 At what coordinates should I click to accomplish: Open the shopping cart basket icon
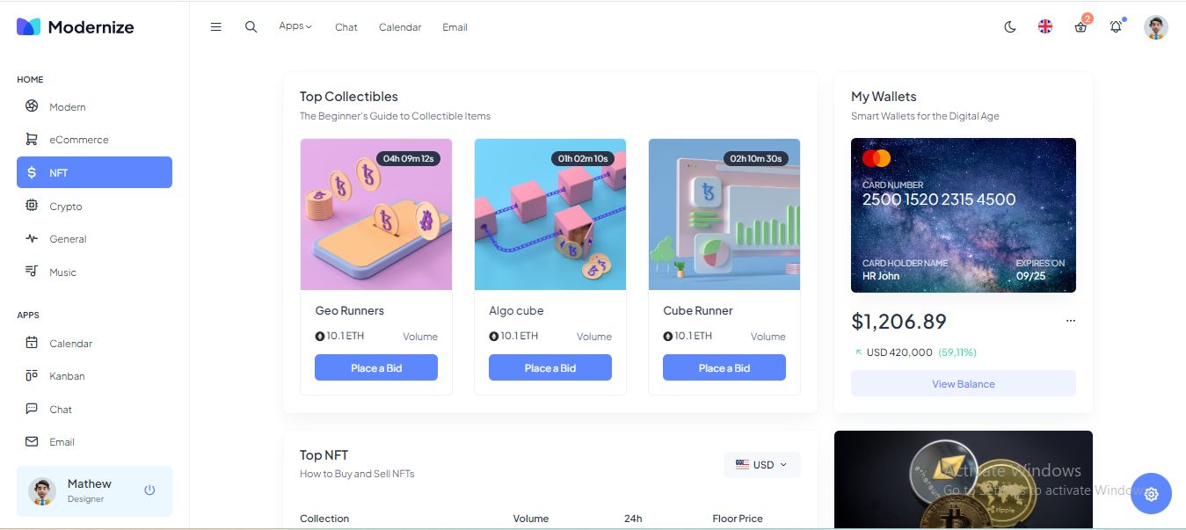(1080, 27)
